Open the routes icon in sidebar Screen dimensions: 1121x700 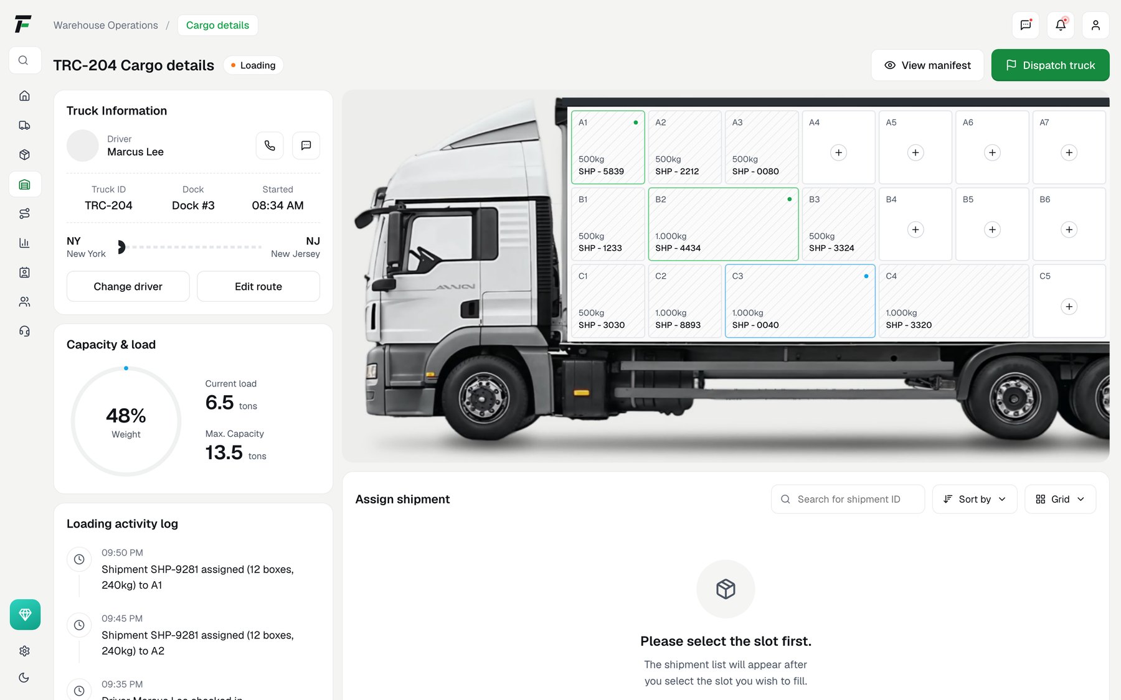coord(25,213)
